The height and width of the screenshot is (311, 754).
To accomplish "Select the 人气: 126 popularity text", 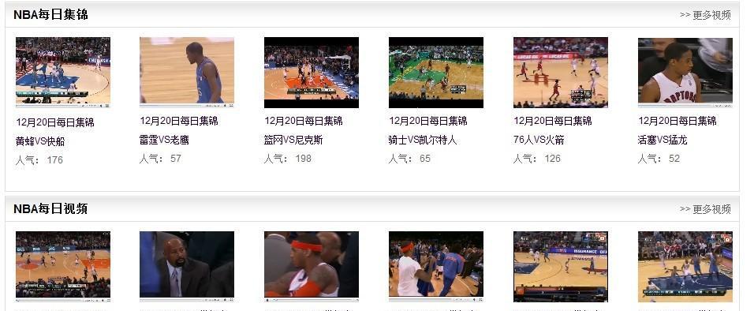I will click(x=536, y=159).
